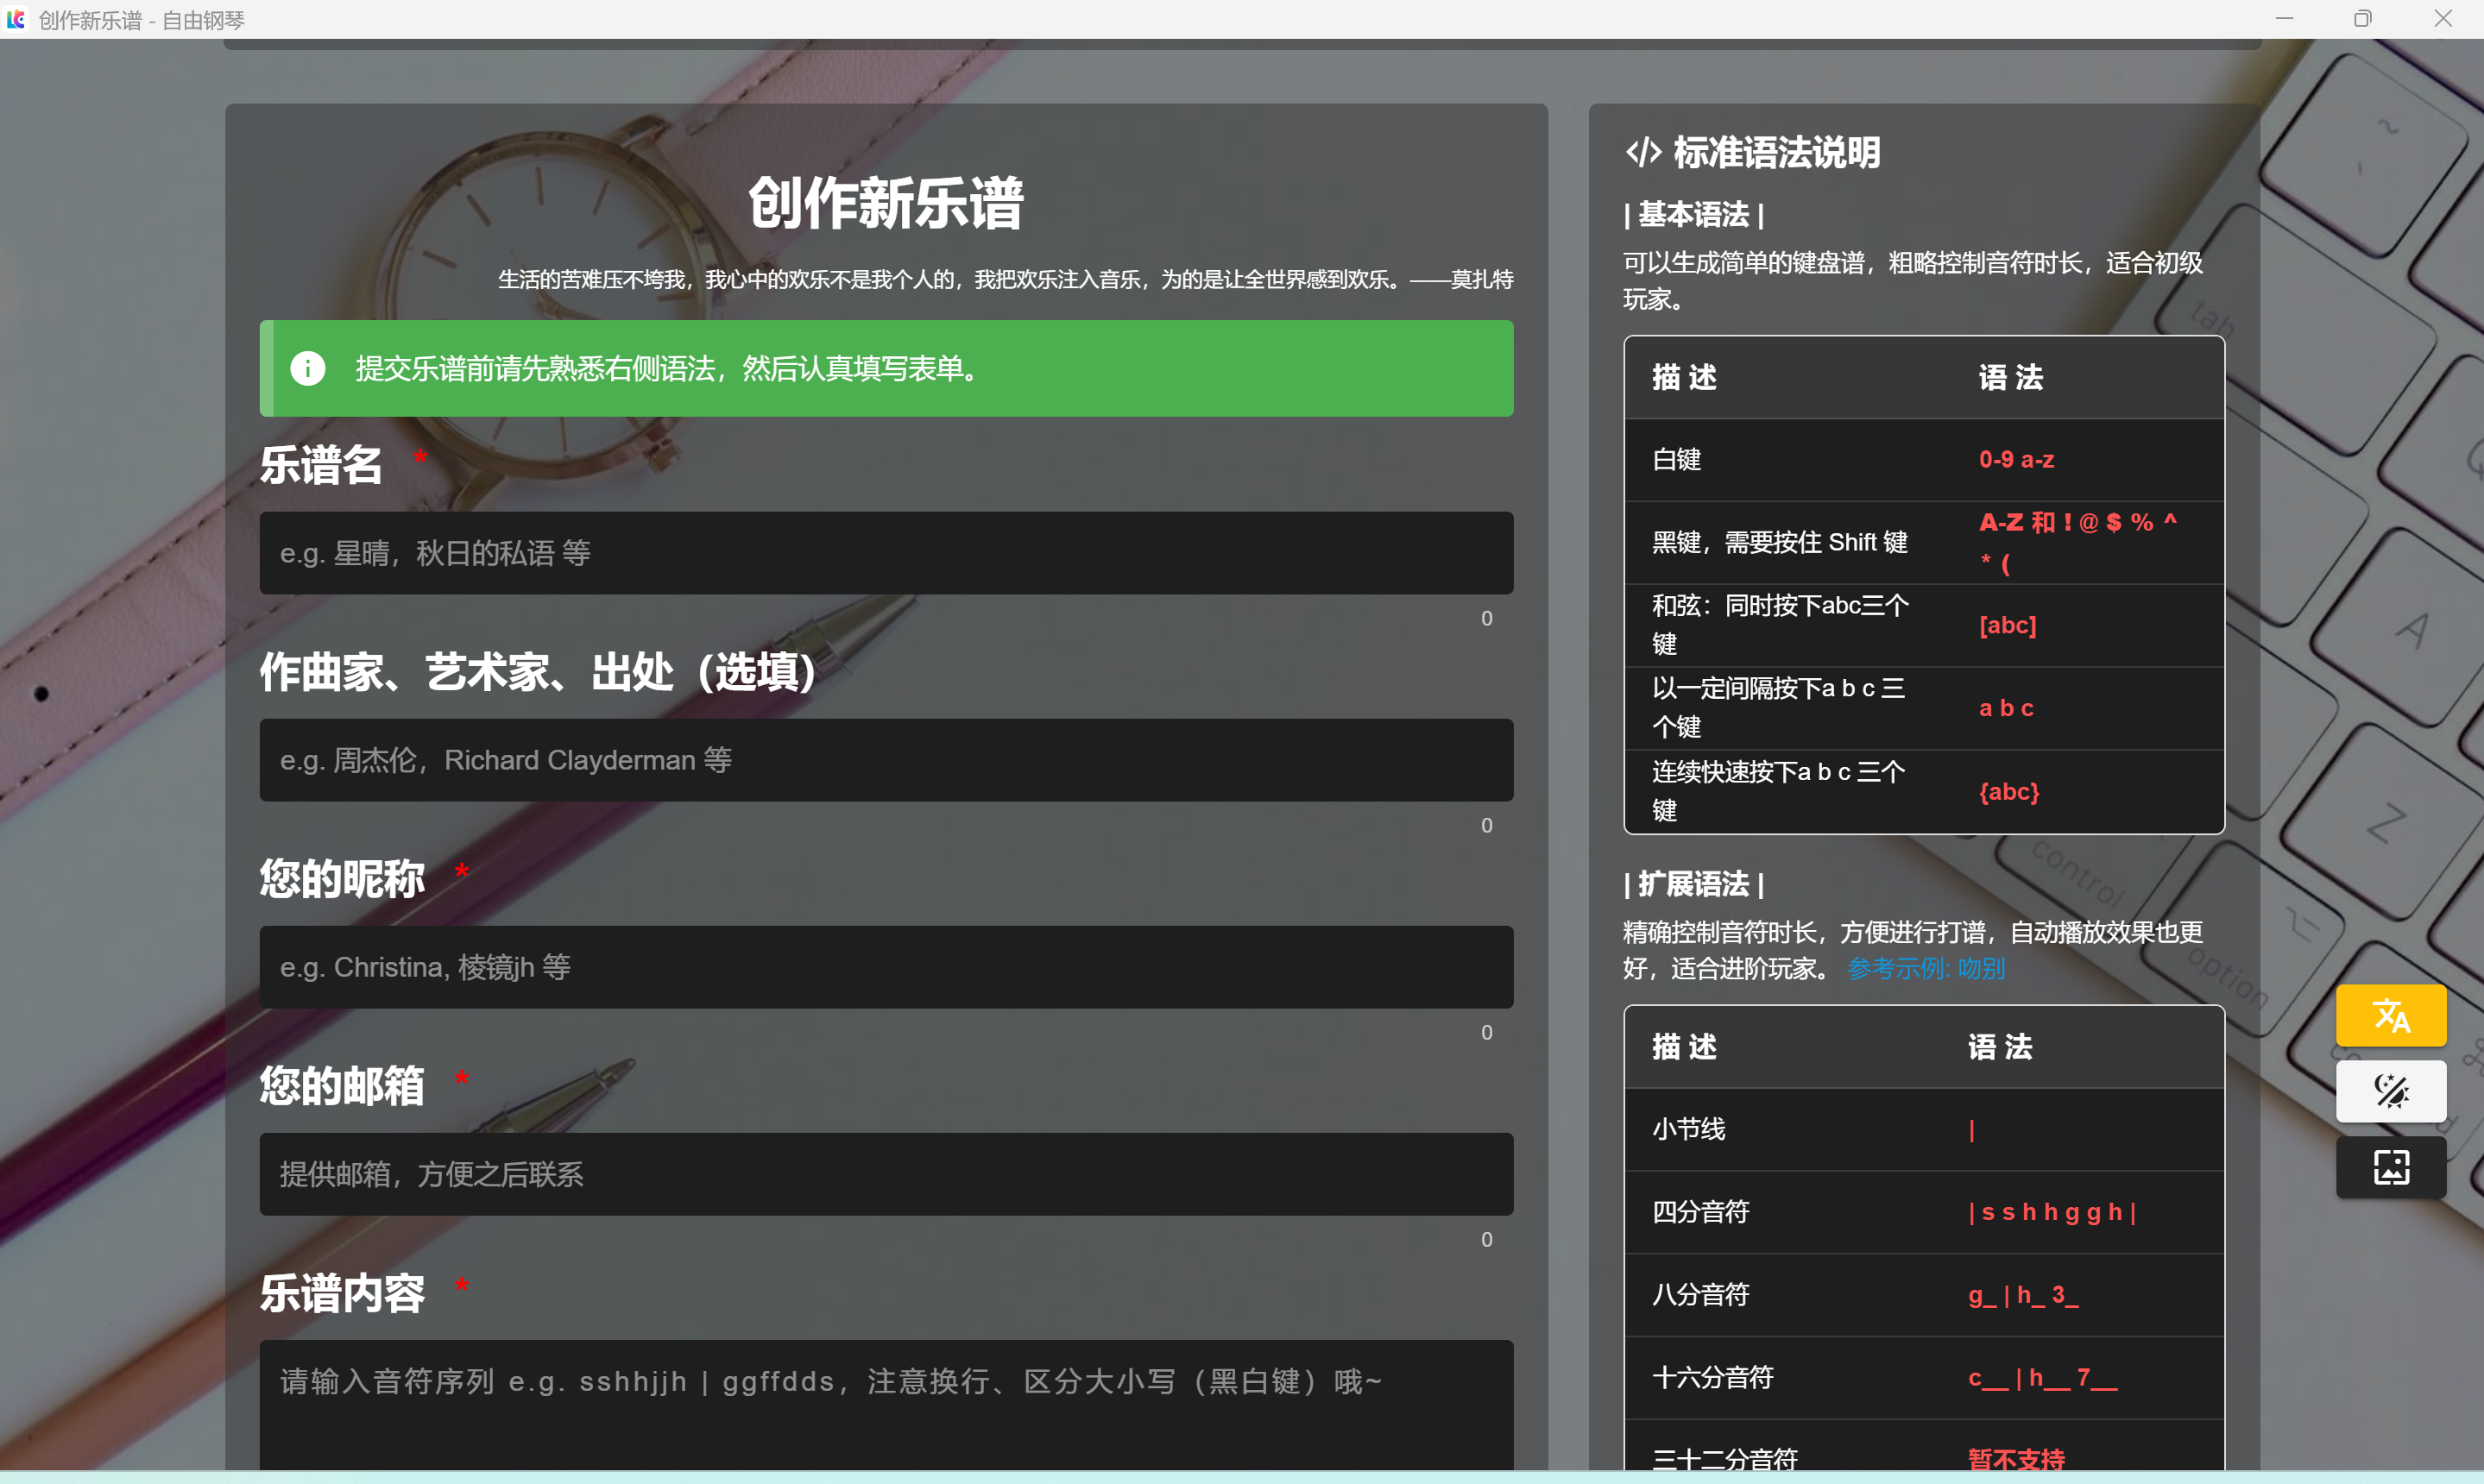Focus the 您的邮箱 input field
The height and width of the screenshot is (1484, 2484).
click(886, 1174)
